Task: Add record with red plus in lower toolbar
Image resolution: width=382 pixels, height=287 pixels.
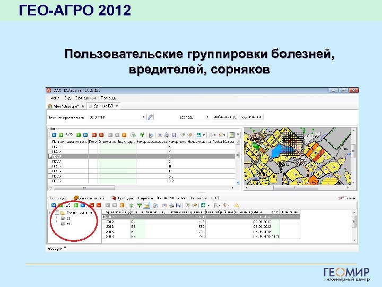Action: 92,205
